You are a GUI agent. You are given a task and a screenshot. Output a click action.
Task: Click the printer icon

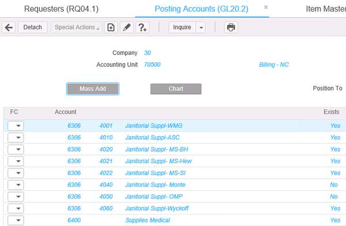tap(231, 27)
